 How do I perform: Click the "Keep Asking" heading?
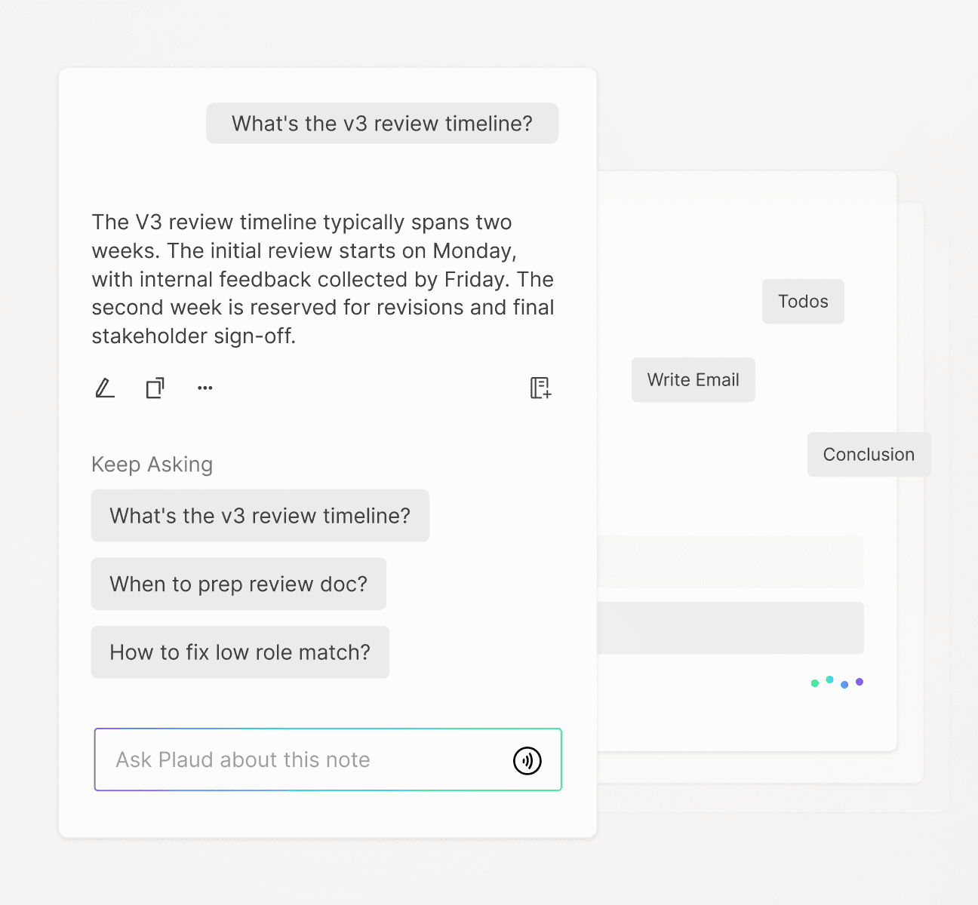[152, 465]
